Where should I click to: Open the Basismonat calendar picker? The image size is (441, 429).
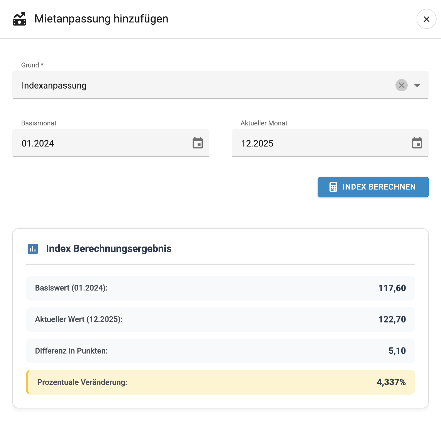pos(198,143)
